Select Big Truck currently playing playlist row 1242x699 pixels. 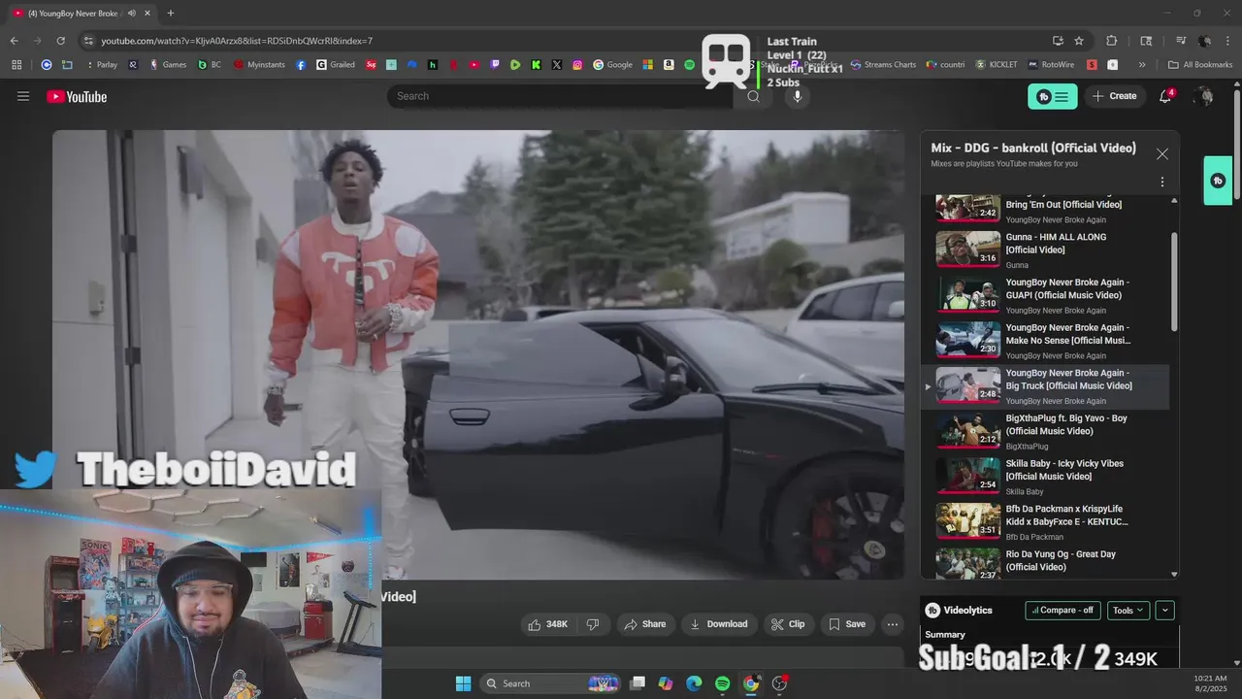point(1046,385)
